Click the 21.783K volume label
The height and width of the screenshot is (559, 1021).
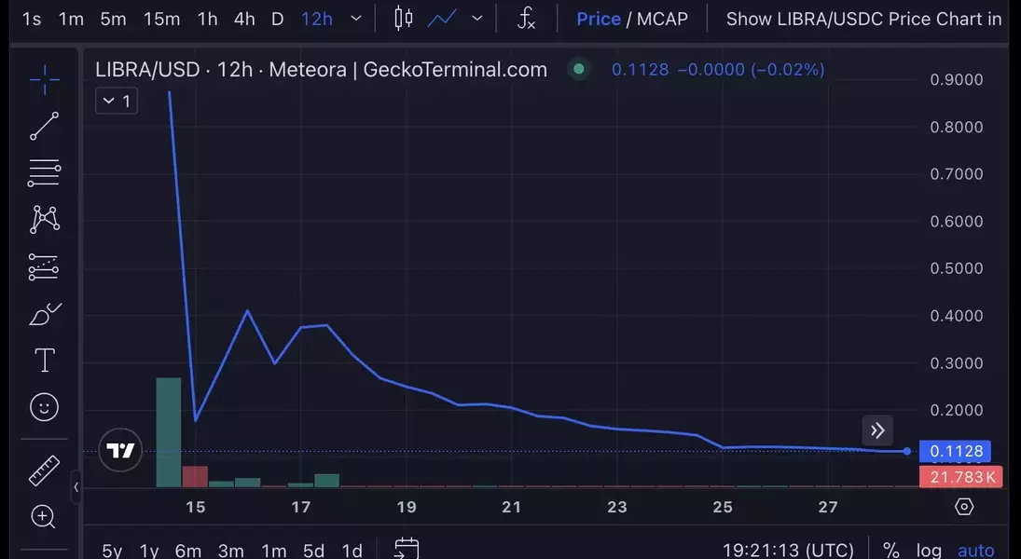coord(962,477)
